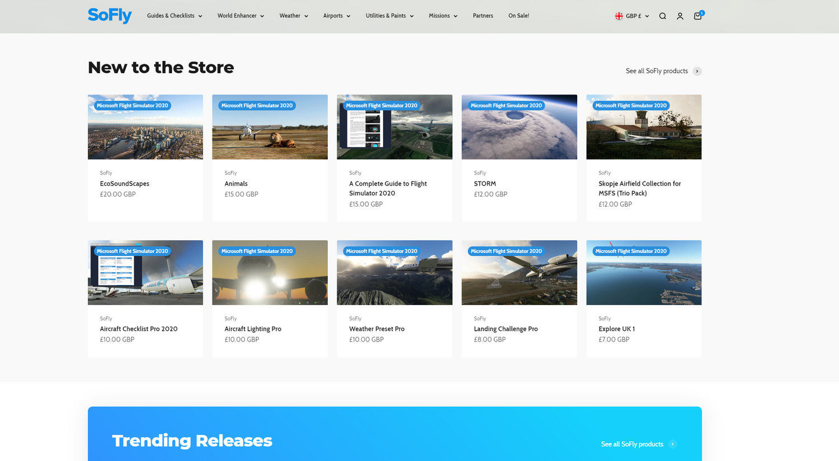Open the Landing Challenge Pro product
This screenshot has width=839, height=461.
[x=506, y=329]
